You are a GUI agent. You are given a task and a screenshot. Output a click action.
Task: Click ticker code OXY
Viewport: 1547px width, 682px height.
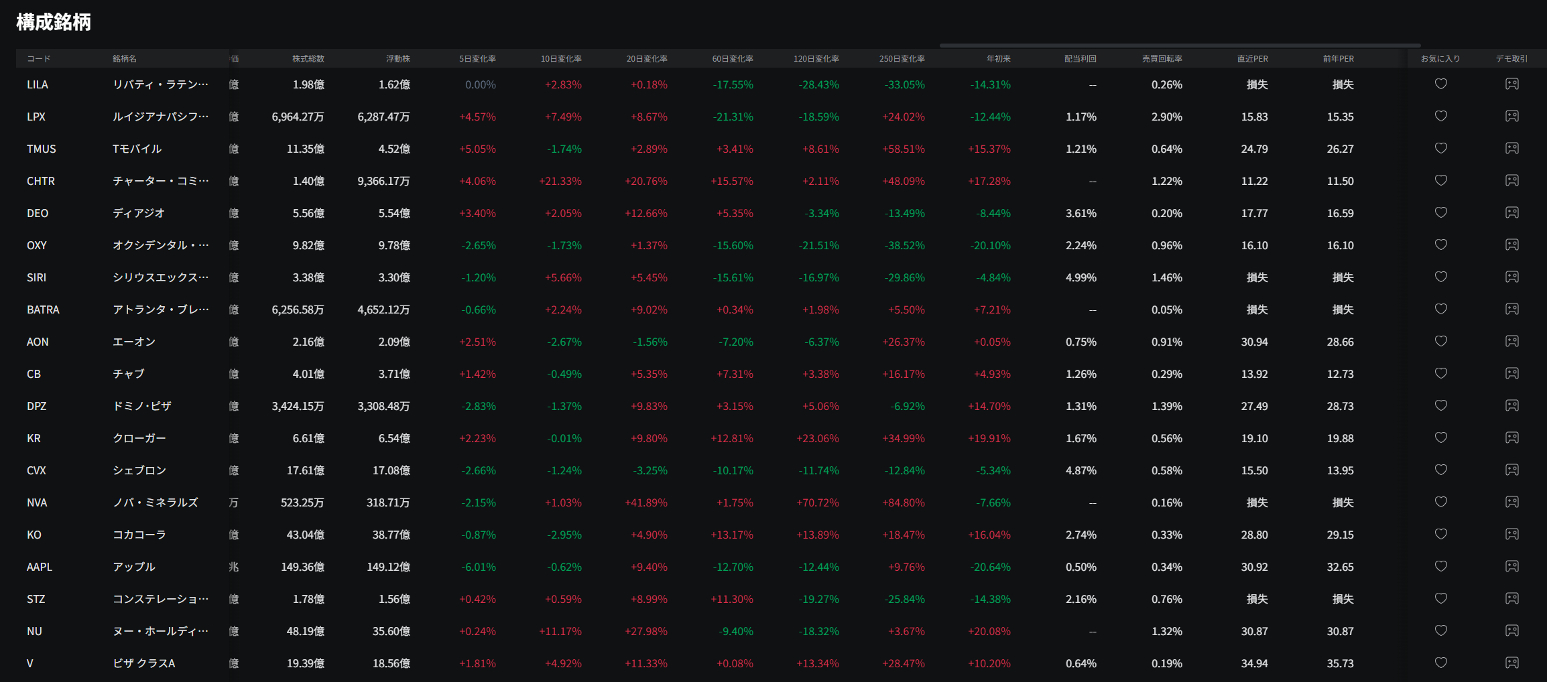point(37,245)
